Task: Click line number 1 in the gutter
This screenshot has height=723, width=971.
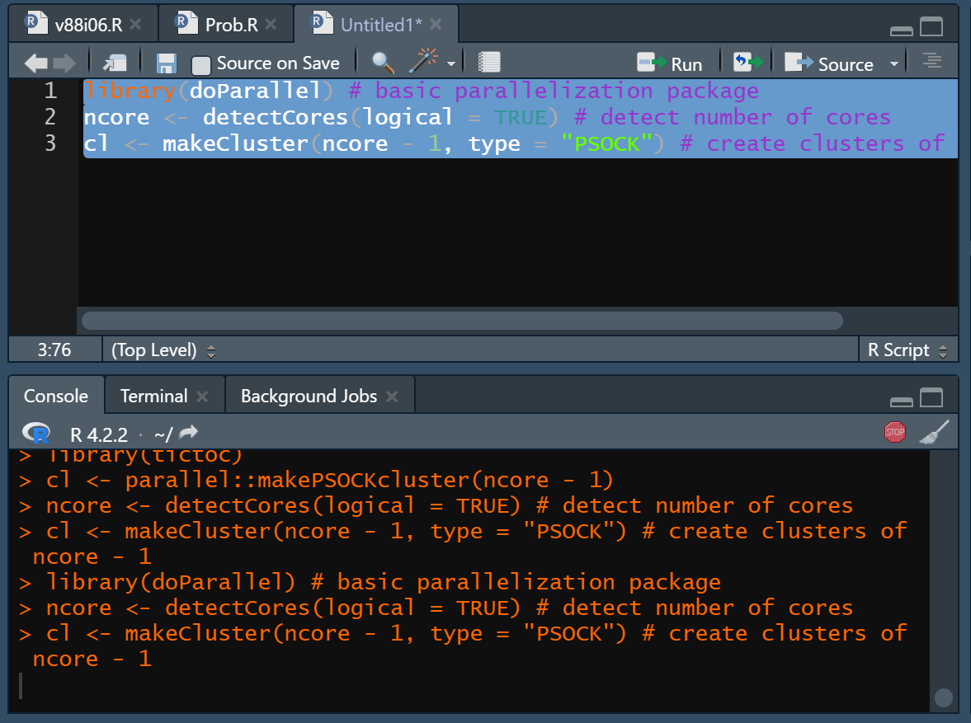Action: 50,91
